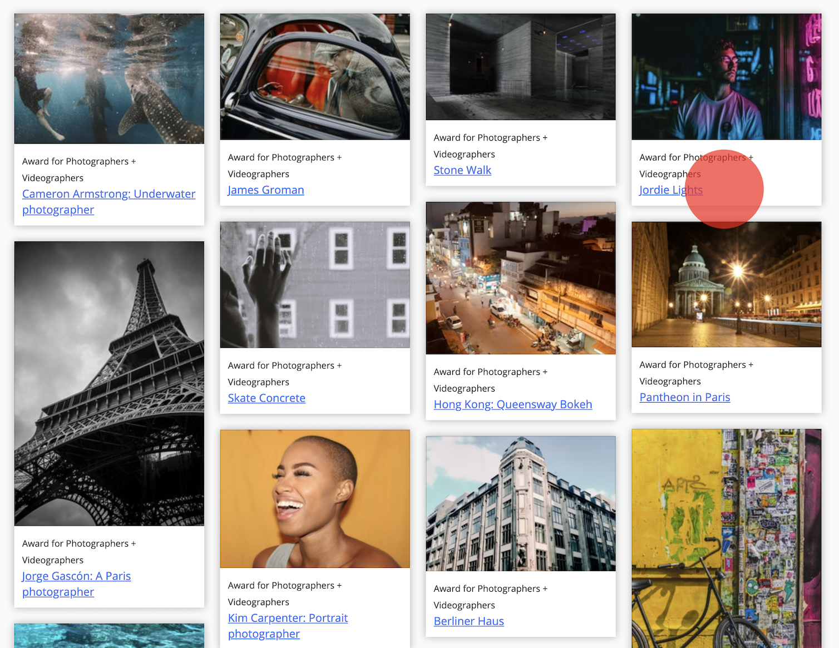This screenshot has width=839, height=648.
Task: Click the neon-lit man portrait photo
Action: [726, 77]
